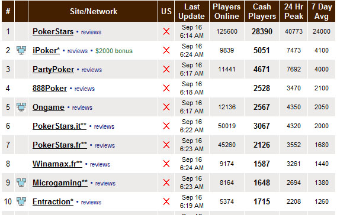
Task: Click the network icon beside Ongame
Action: click(x=21, y=107)
